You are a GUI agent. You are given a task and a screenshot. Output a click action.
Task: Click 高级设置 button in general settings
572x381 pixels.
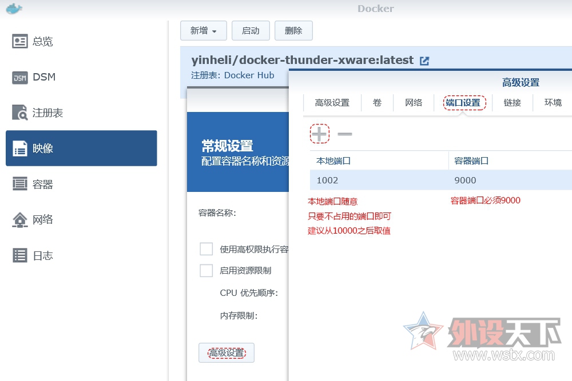tap(227, 352)
